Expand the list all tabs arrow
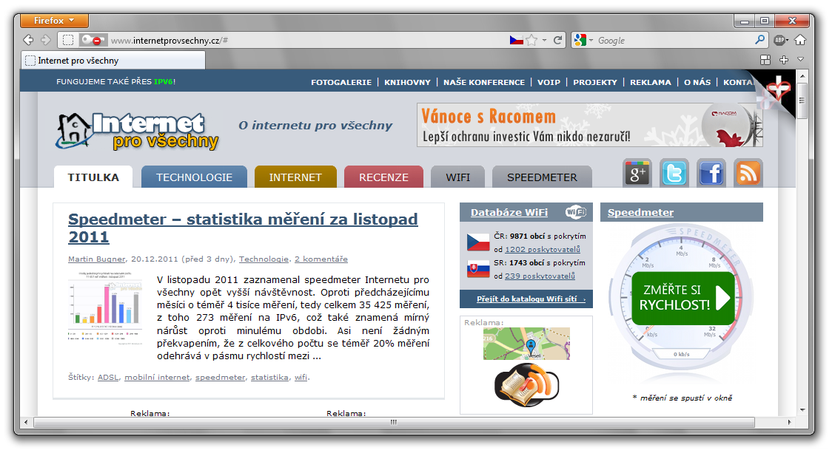Image resolution: width=835 pixels, height=456 pixels. click(x=800, y=60)
